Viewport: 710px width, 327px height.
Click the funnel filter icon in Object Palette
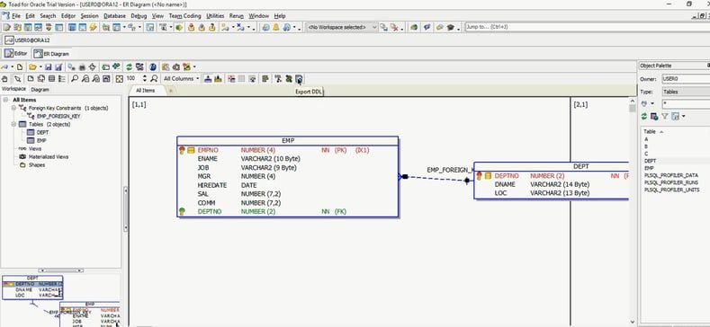tap(665, 117)
